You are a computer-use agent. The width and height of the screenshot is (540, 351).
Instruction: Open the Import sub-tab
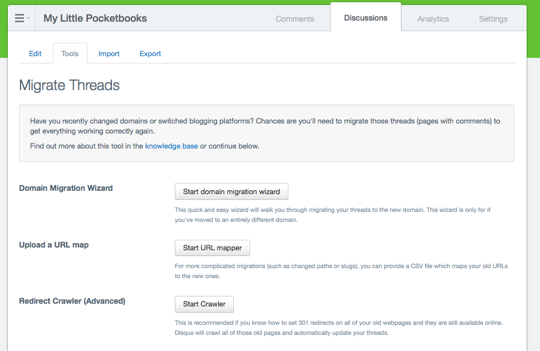109,54
